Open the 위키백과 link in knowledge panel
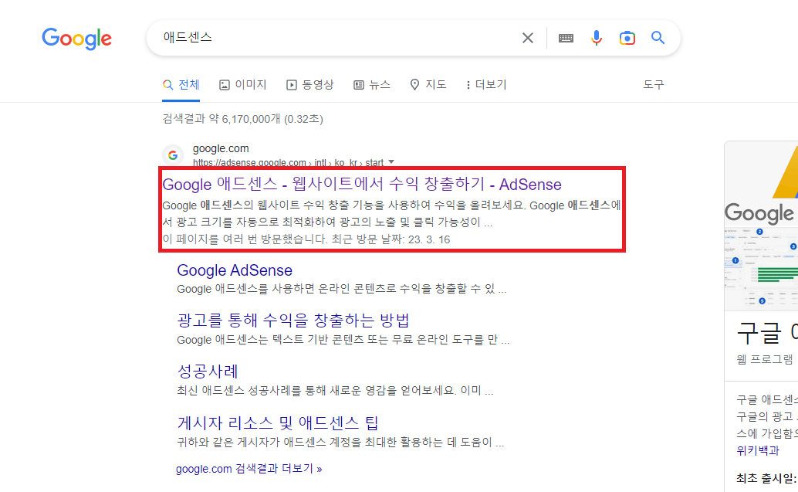Viewport: 798px width, 492px height. point(758,450)
